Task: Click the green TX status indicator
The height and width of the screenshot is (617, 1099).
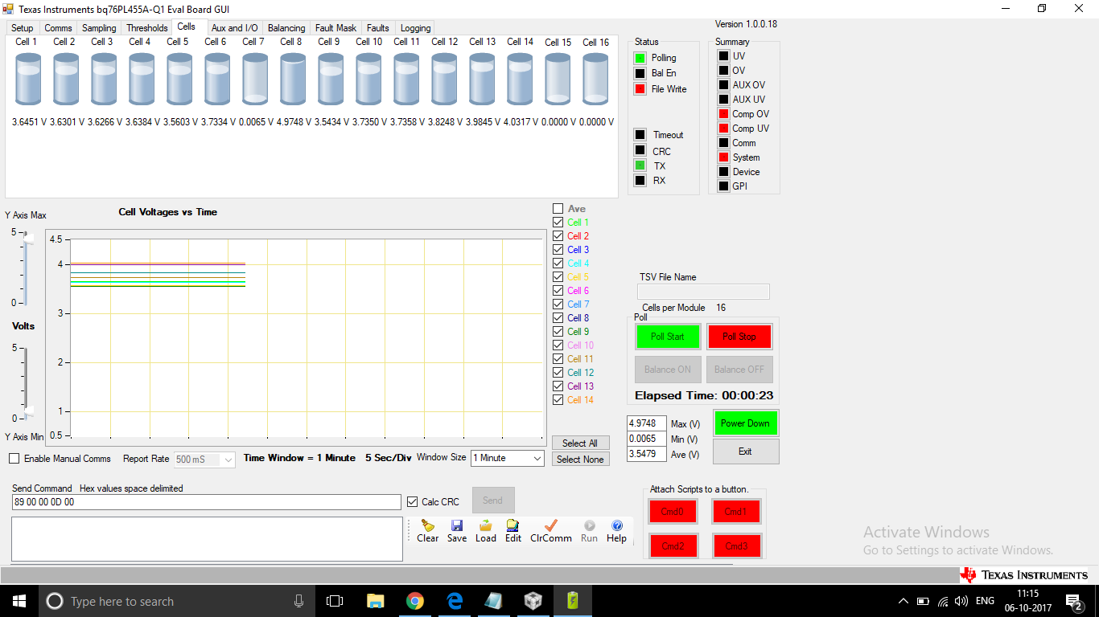Action: 640,165
